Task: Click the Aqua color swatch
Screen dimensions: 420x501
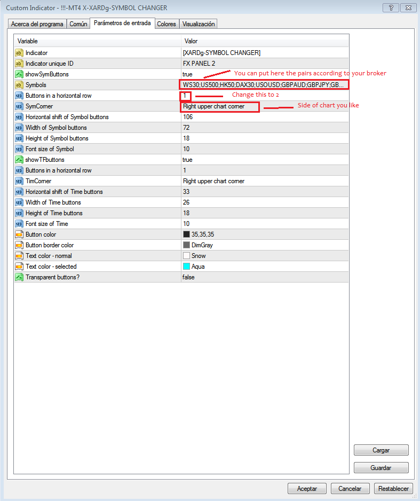Action: point(186,266)
